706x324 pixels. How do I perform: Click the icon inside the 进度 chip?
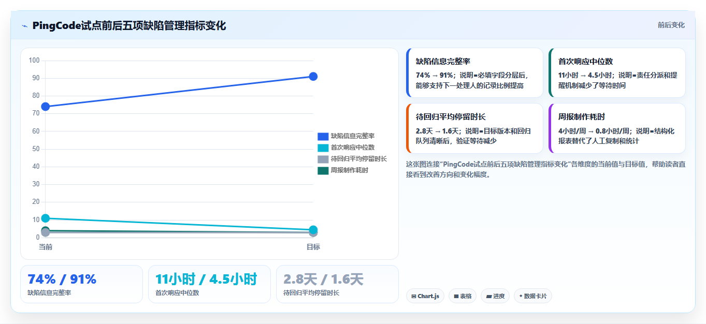(488, 297)
